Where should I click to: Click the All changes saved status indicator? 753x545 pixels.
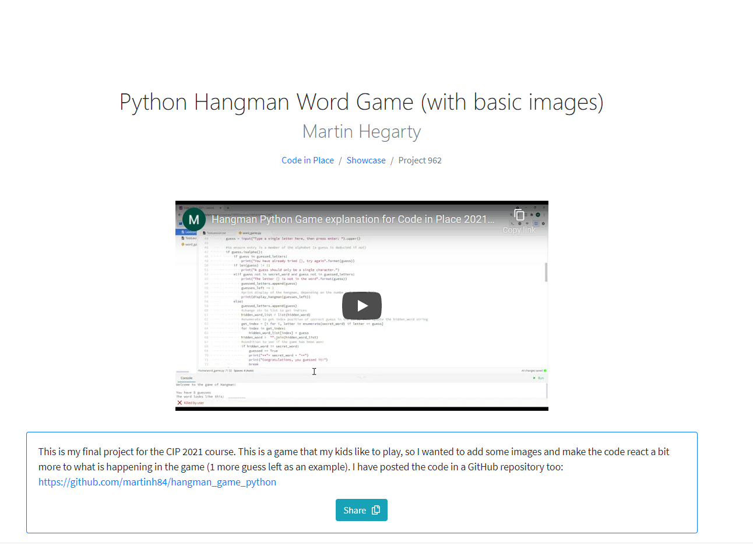click(533, 371)
